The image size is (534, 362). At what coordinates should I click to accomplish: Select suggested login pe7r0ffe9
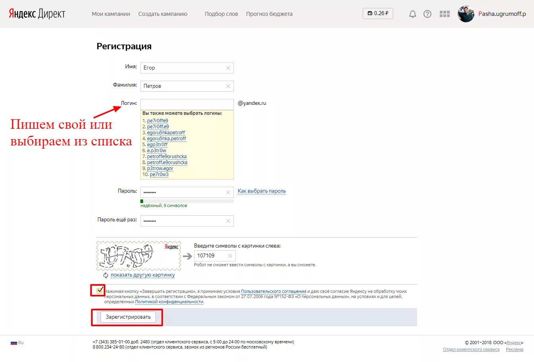pos(157,121)
